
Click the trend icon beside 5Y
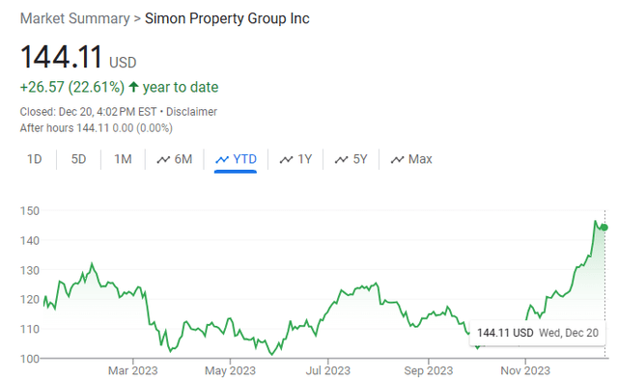(x=341, y=159)
